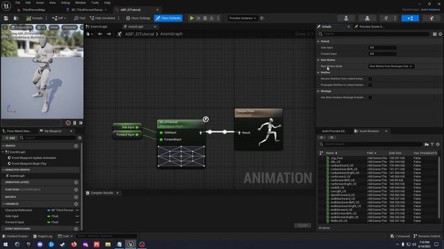
Task: Click the frame skip button beside Play
Action: pyautogui.click(x=199, y=18)
